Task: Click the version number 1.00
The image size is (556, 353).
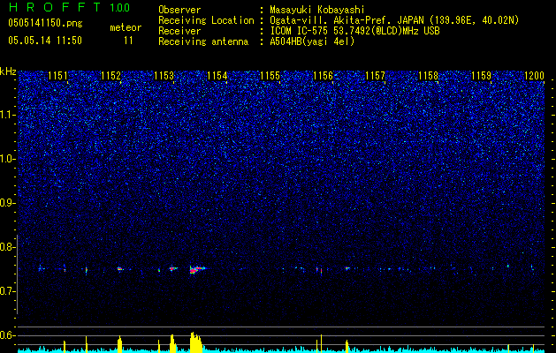Action: coord(120,7)
